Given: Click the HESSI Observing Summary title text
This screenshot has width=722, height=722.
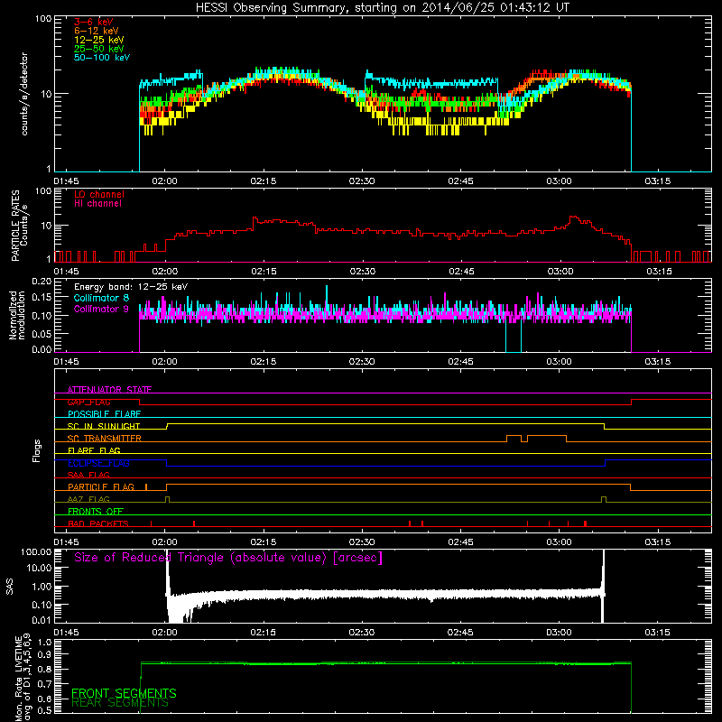Looking at the screenshot, I should click(x=382, y=8).
